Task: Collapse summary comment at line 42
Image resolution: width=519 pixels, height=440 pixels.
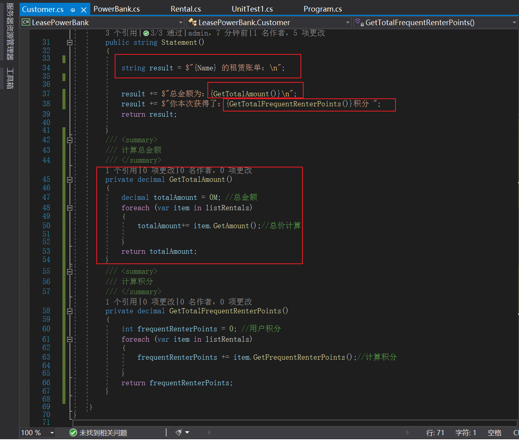Action: (x=70, y=140)
